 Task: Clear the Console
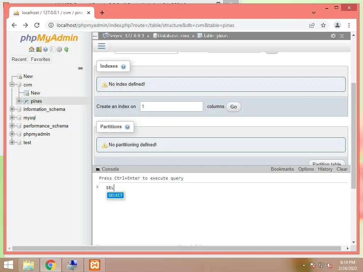342,169
